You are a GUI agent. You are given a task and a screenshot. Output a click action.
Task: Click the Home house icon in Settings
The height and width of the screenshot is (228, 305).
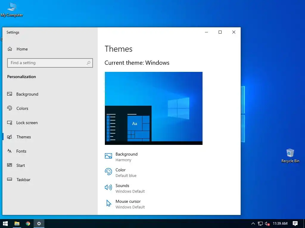tap(10, 49)
